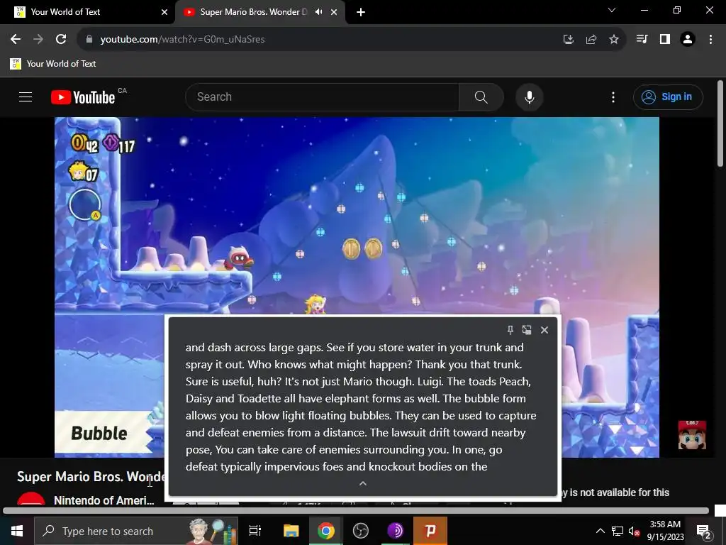This screenshot has width=726, height=545.
Task: Go back with the browser back arrow
Action: (16, 40)
